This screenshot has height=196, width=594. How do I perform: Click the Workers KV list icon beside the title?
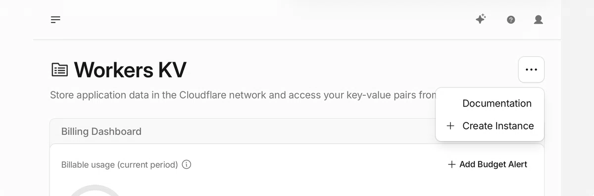click(x=60, y=70)
